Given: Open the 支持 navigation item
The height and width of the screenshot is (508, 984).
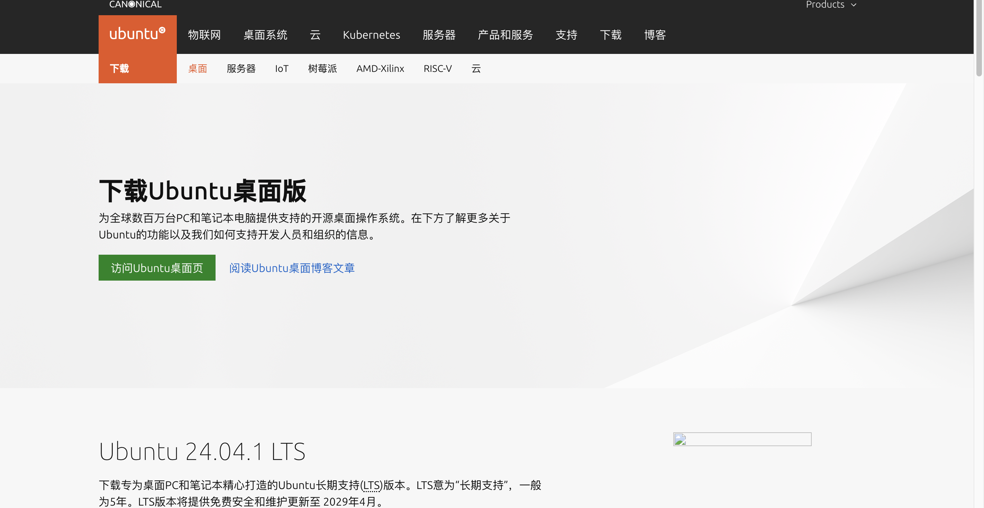Looking at the screenshot, I should tap(566, 35).
